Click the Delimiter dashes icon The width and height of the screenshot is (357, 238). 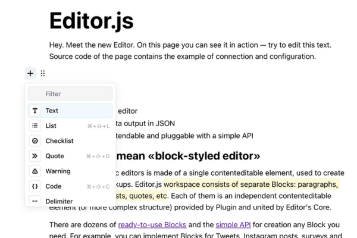click(x=35, y=201)
